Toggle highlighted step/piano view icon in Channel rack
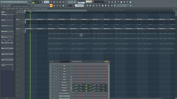The height and width of the screenshot is (99, 177). click(107, 62)
